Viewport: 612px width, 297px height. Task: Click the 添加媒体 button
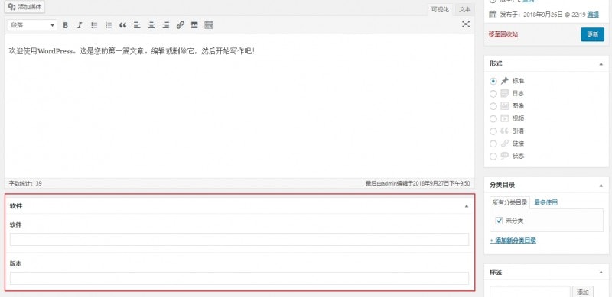coord(25,7)
